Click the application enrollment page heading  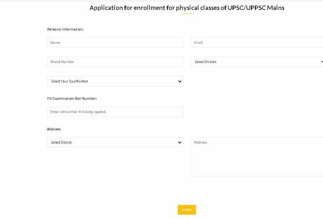[187, 8]
